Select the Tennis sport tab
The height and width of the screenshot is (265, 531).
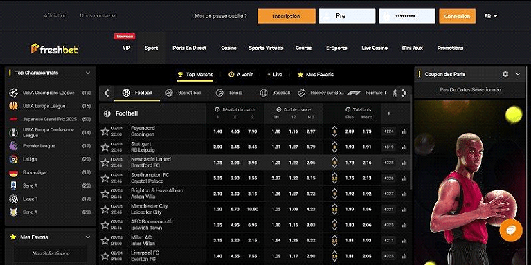pos(228,93)
